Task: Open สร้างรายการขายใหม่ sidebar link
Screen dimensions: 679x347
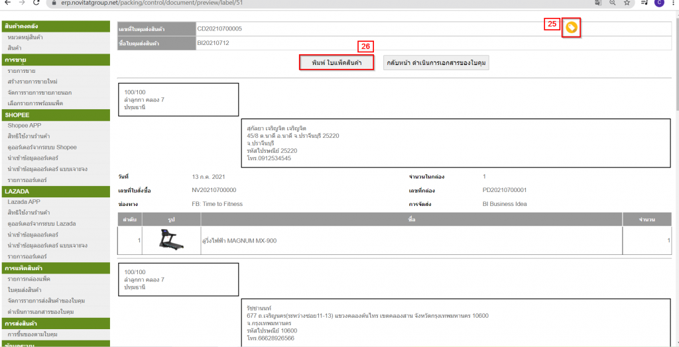Action: (32, 81)
